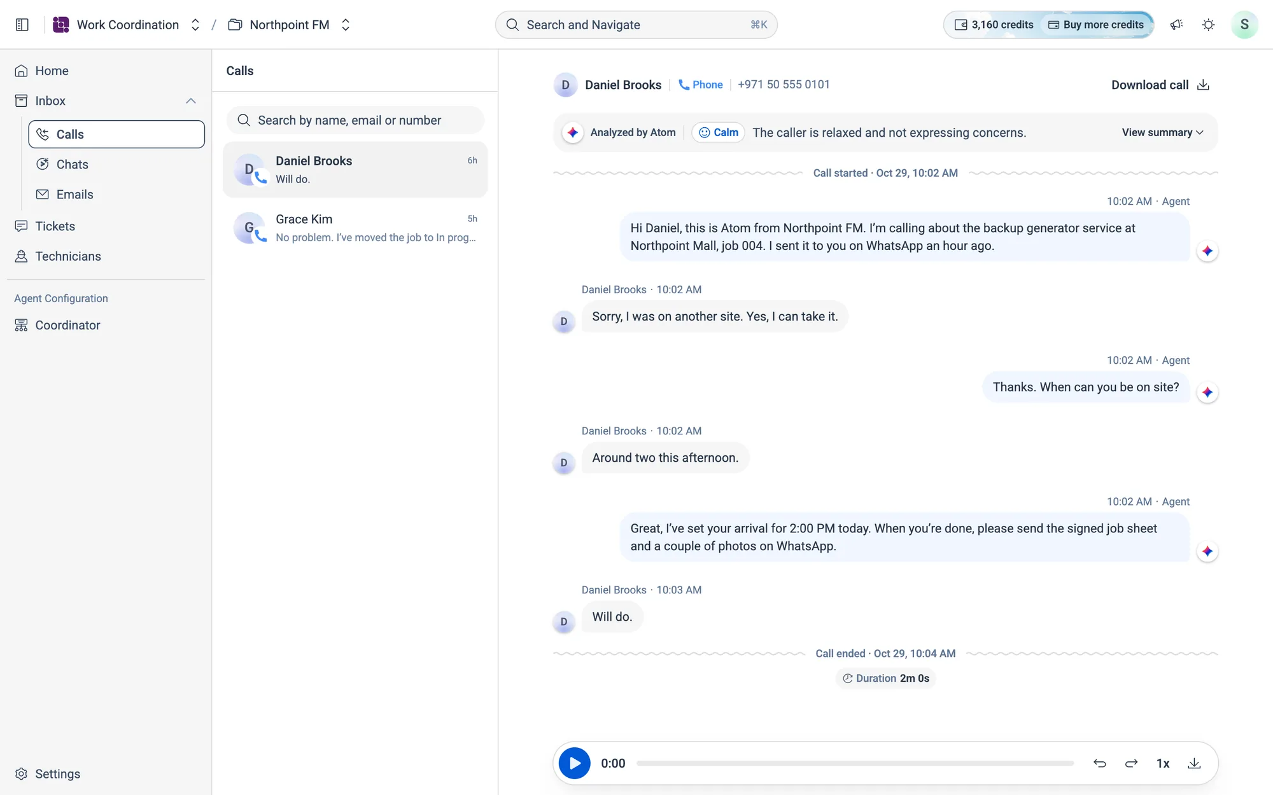
Task: Click the Home house icon
Action: coord(21,71)
